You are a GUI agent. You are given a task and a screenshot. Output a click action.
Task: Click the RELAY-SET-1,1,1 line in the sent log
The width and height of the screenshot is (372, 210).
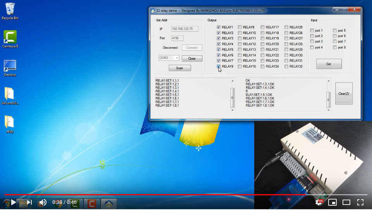(167, 80)
